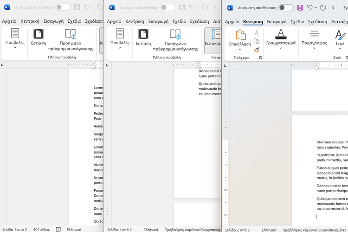Viewport: 348px width, 232px height.
Task: Click the Undo arrow in the middle window
Action: point(192,7)
